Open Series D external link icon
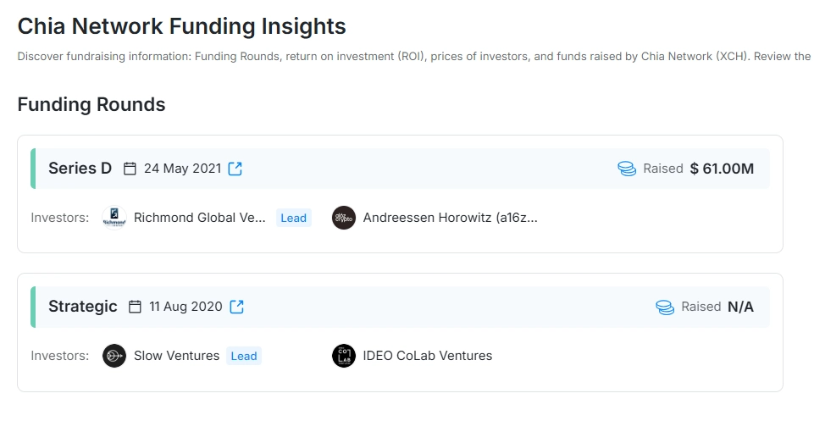The image size is (814, 421). pos(235,169)
